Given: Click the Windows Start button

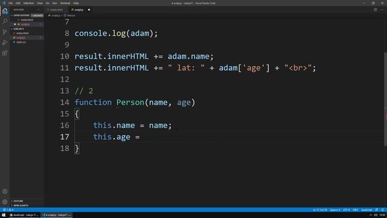Looking at the screenshot, I should click(4, 215).
